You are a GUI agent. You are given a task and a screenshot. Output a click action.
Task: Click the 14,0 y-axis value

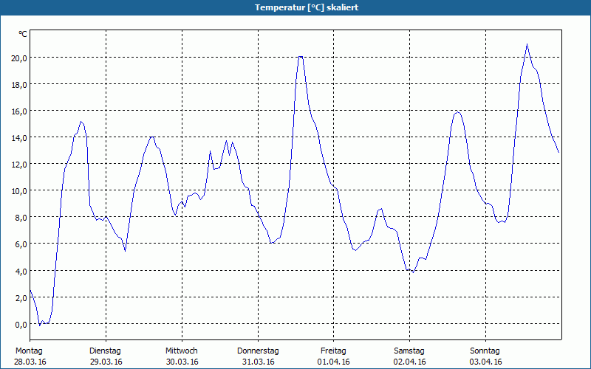point(19,138)
